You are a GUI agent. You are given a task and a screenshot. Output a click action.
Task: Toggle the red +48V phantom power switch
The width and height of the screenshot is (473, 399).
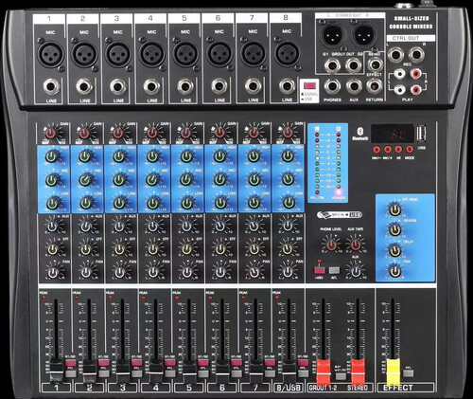click(x=319, y=270)
